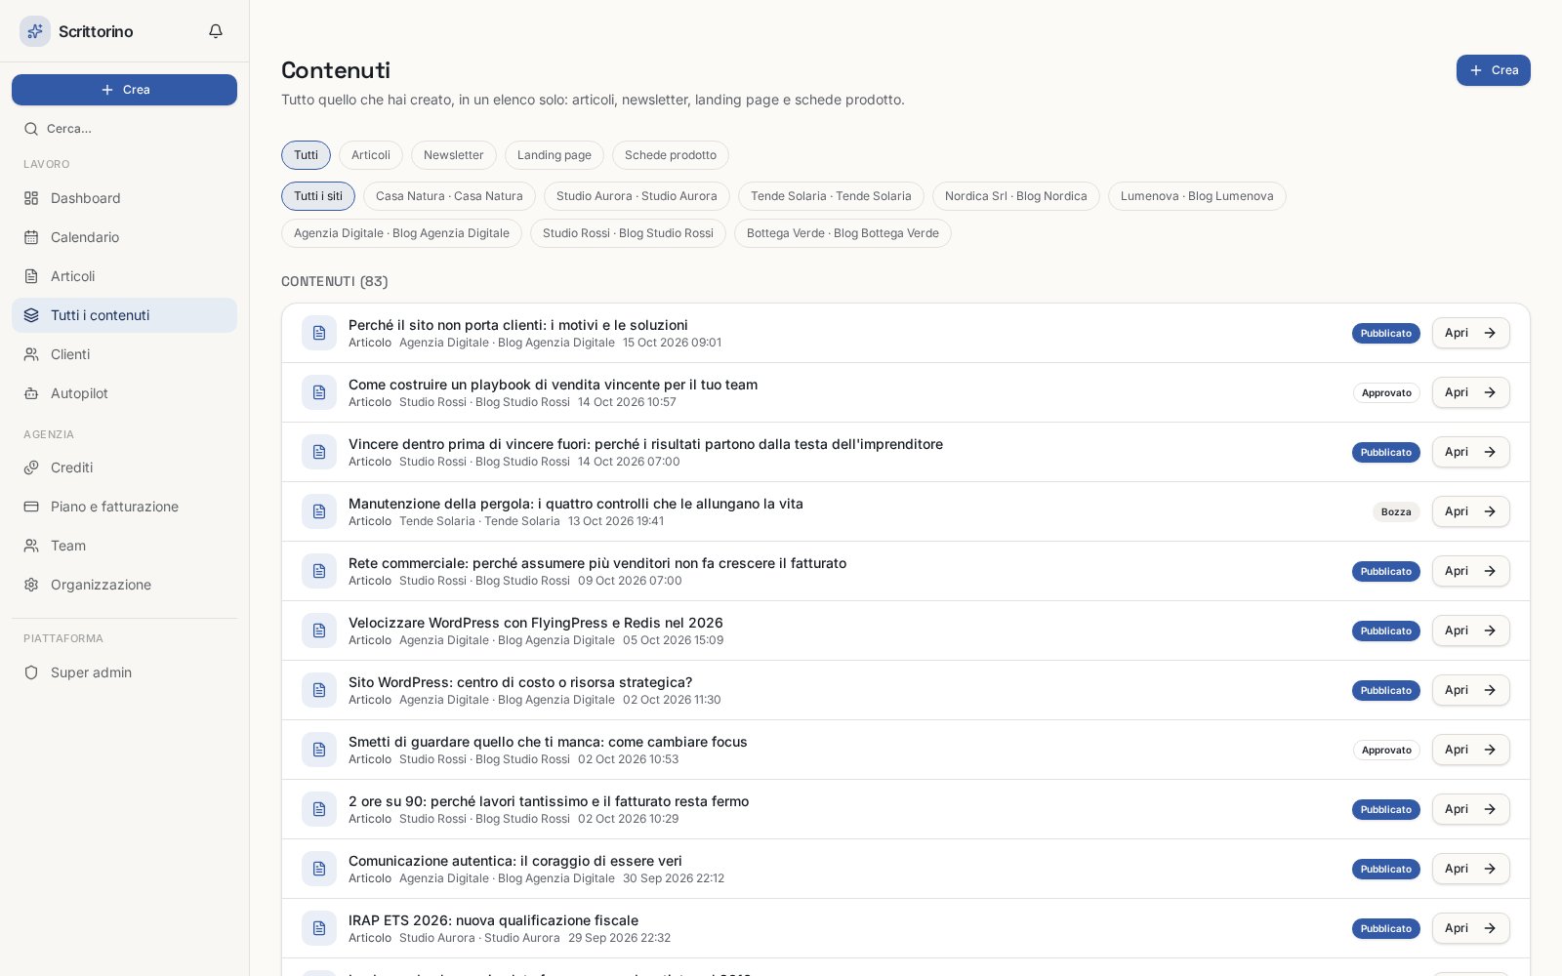Open the 'Manutenzione della pergola' draft
This screenshot has height=976, width=1562.
coord(1471,511)
